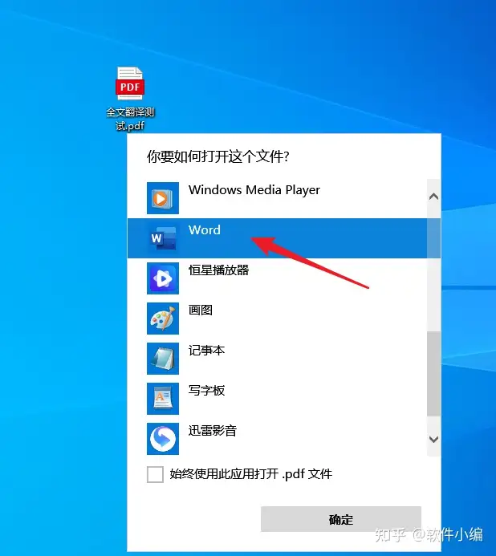Image resolution: width=496 pixels, height=556 pixels.
Task: Click the Word application icon
Action: (x=163, y=238)
